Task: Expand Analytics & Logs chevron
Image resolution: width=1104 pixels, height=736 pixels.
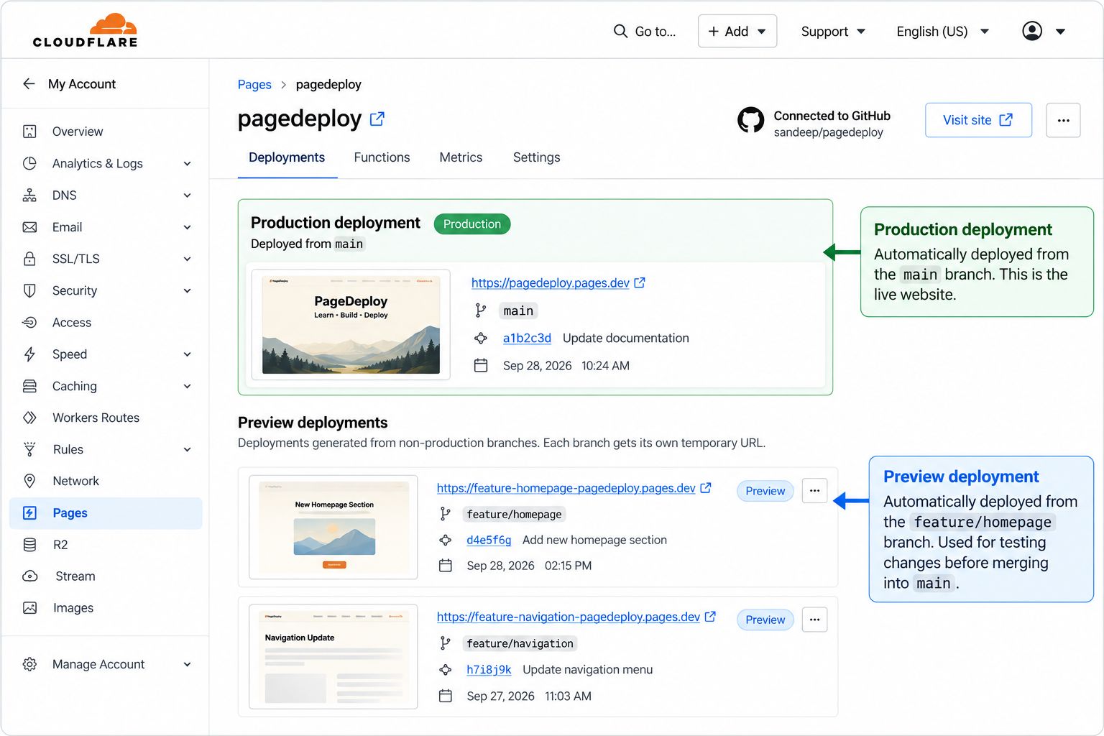Action: tap(187, 163)
